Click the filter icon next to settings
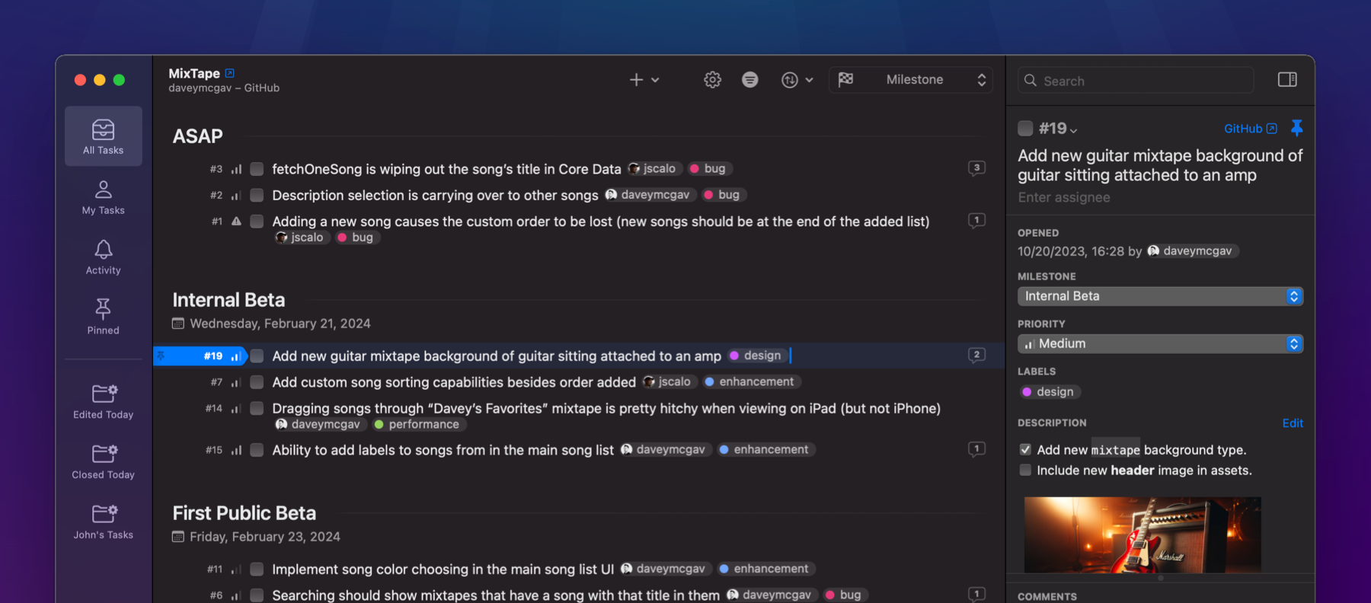1371x603 pixels. coord(750,79)
